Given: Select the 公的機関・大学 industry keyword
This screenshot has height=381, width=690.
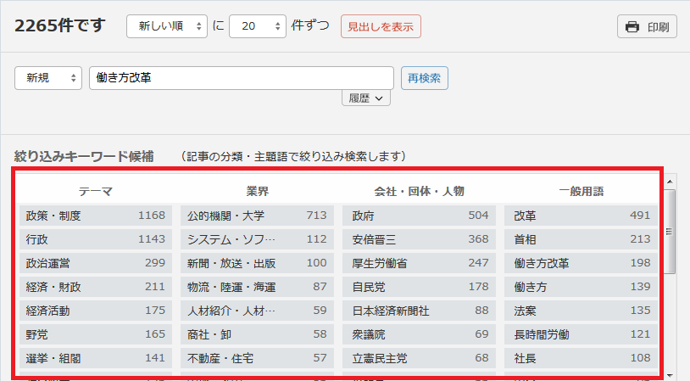Looking at the screenshot, I should coord(257,216).
